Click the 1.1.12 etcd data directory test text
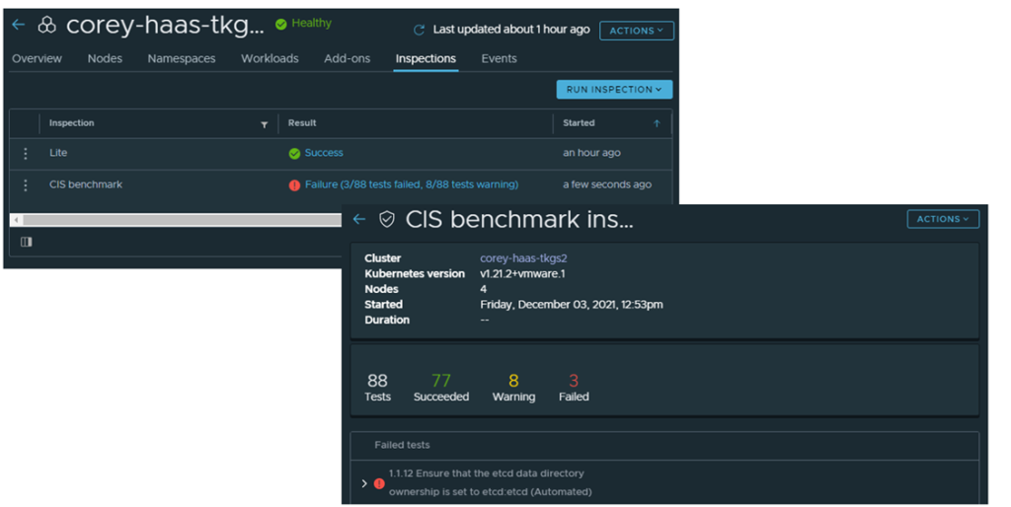Image resolution: width=1011 pixels, height=507 pixels. tap(490, 482)
